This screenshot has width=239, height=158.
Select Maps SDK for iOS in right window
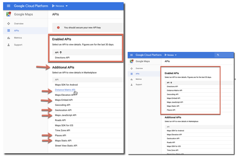[x=174, y=146]
